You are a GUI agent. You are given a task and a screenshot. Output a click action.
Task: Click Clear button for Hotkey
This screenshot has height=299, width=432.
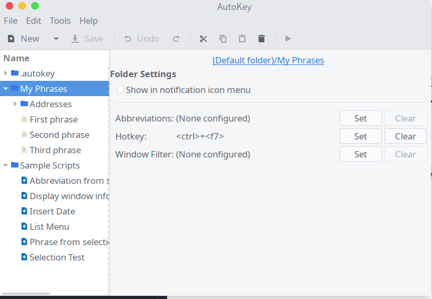(405, 136)
